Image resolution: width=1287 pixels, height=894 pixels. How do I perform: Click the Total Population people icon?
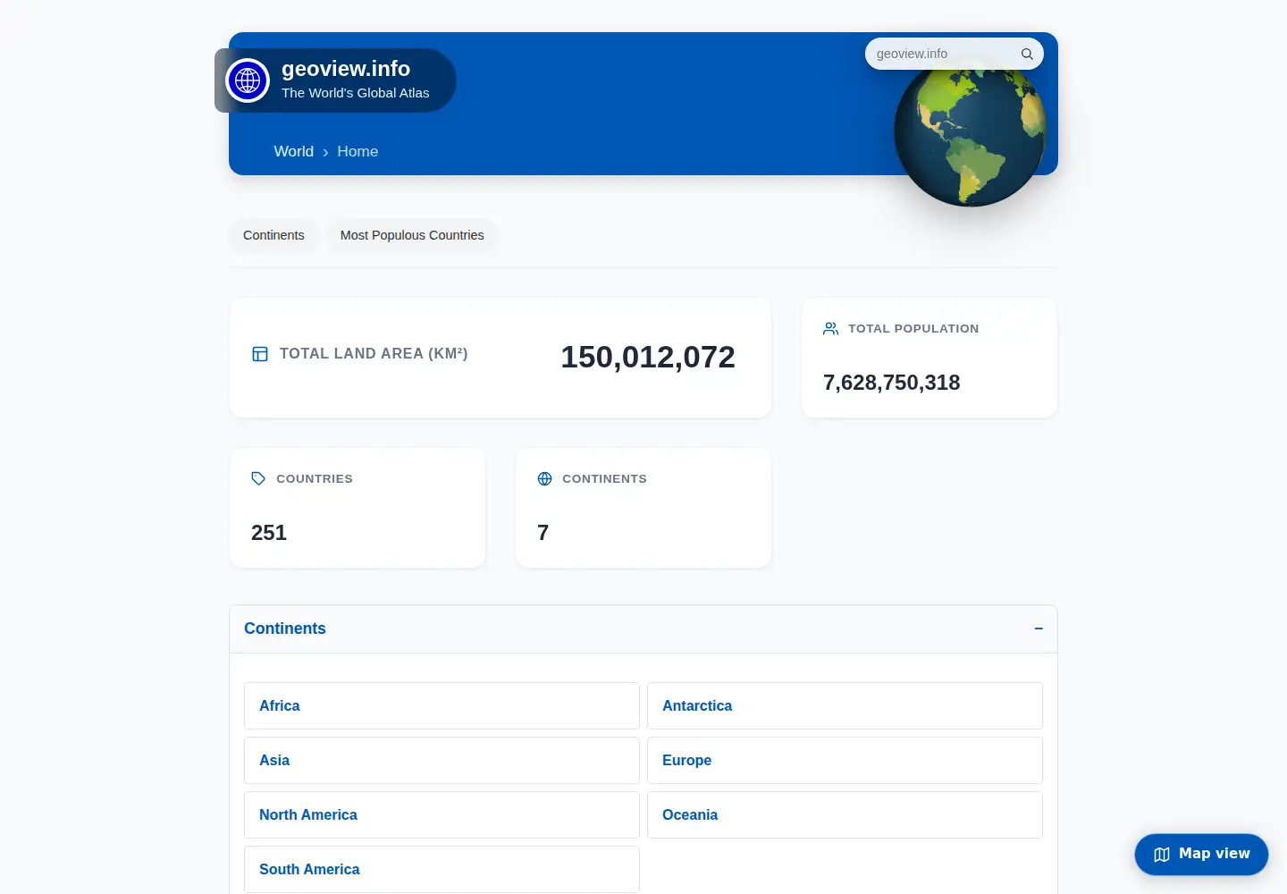point(830,329)
